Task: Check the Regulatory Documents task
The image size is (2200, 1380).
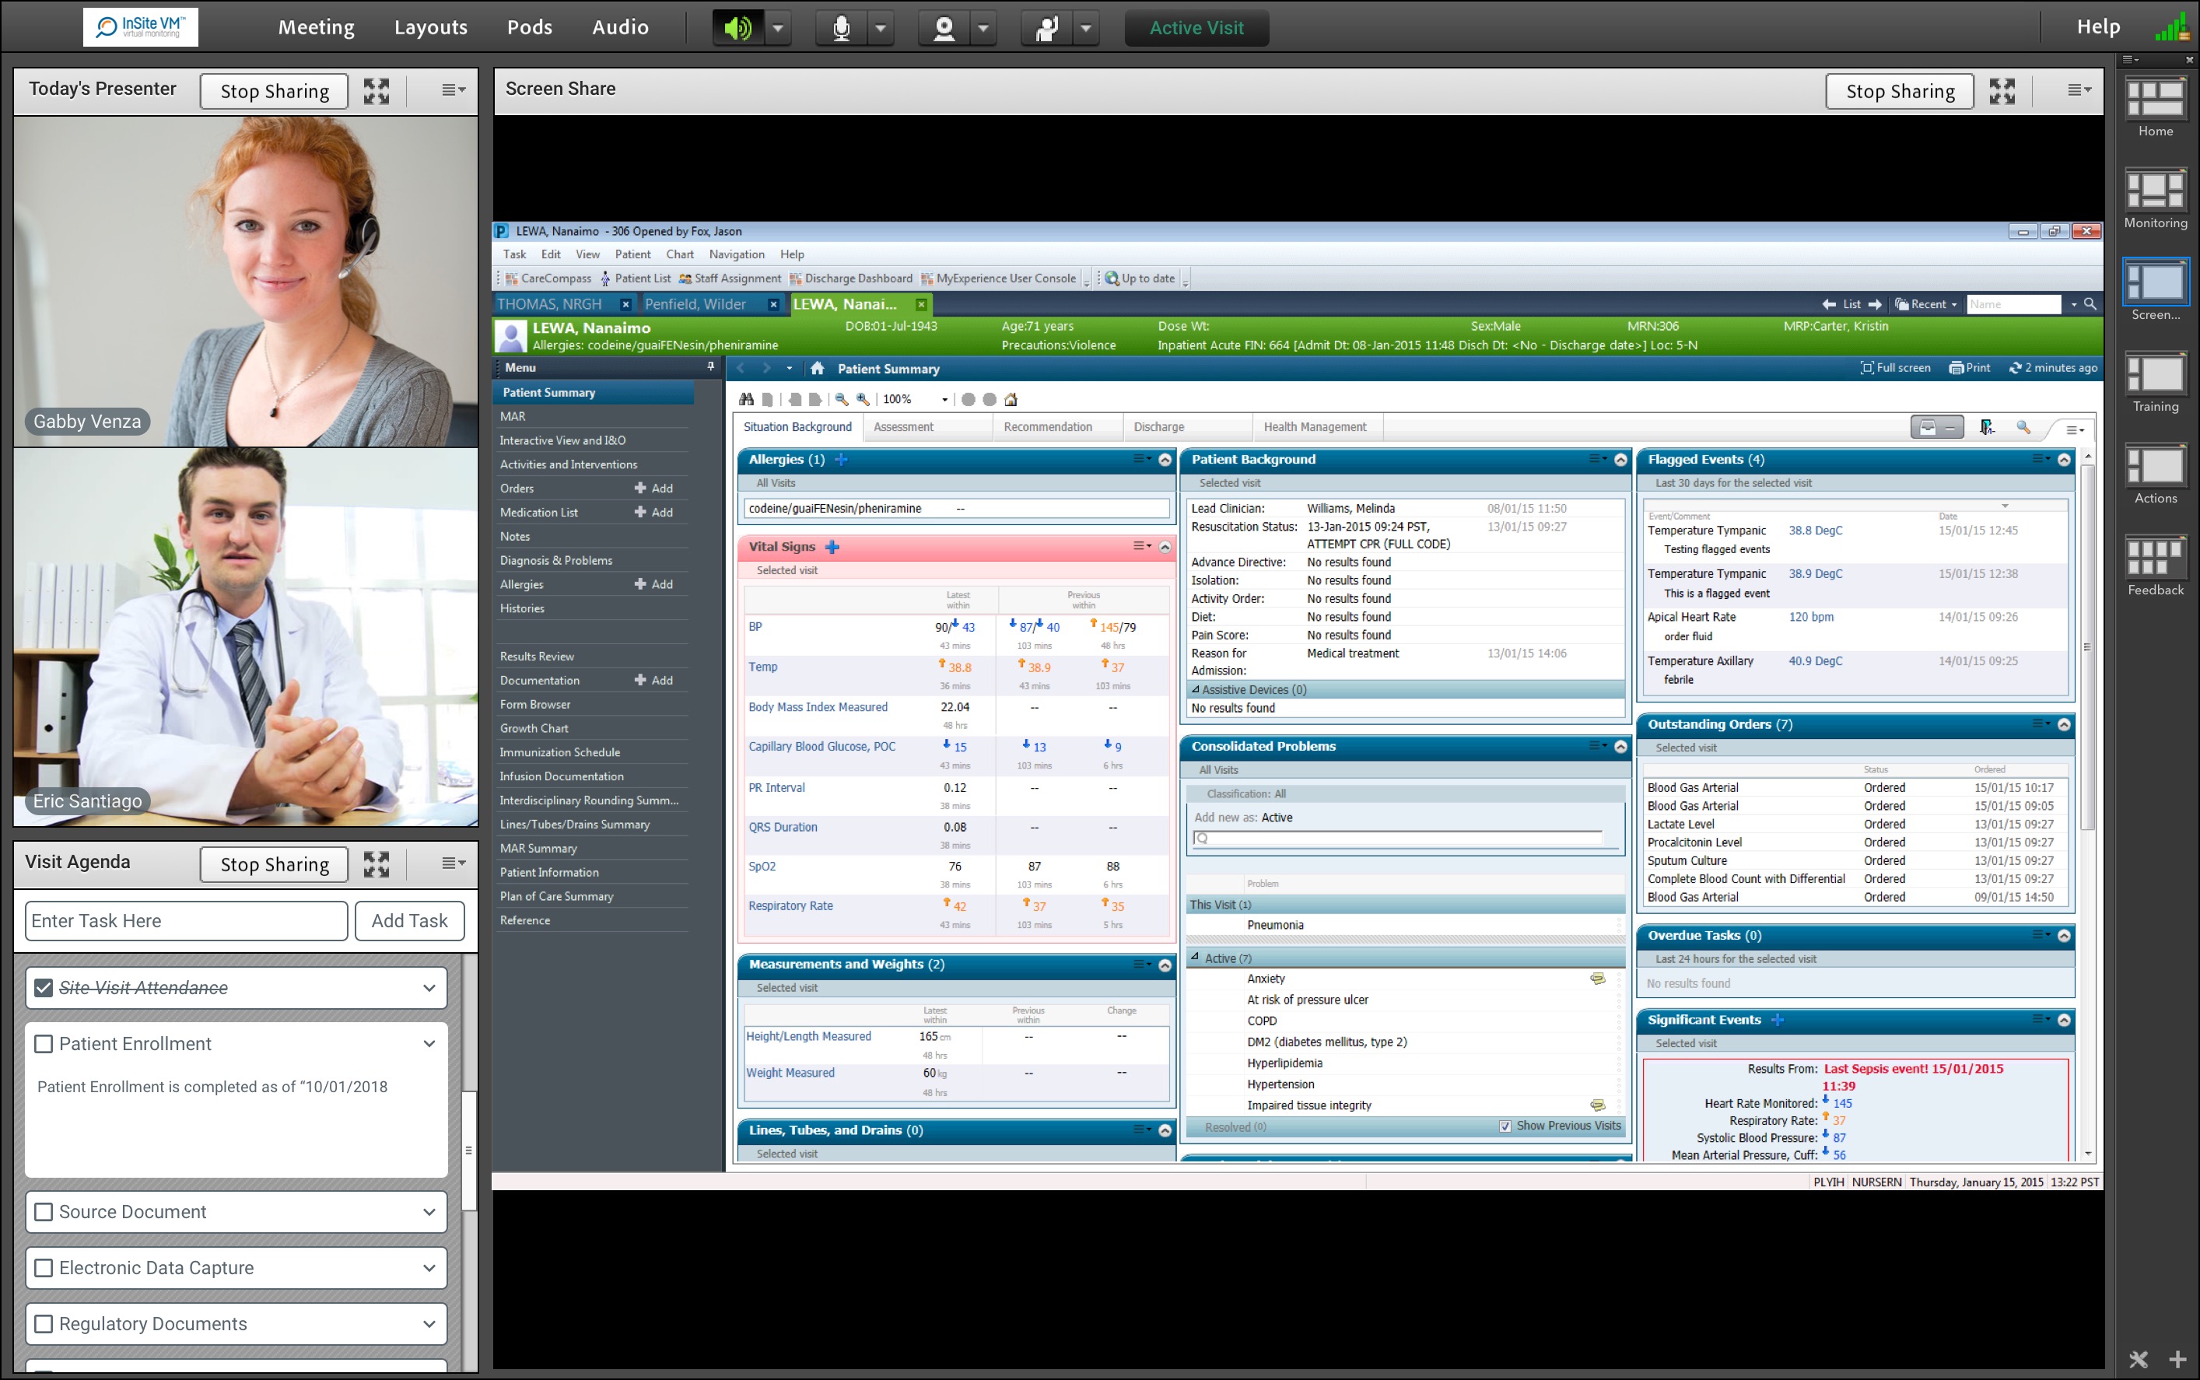Action: 43,1323
